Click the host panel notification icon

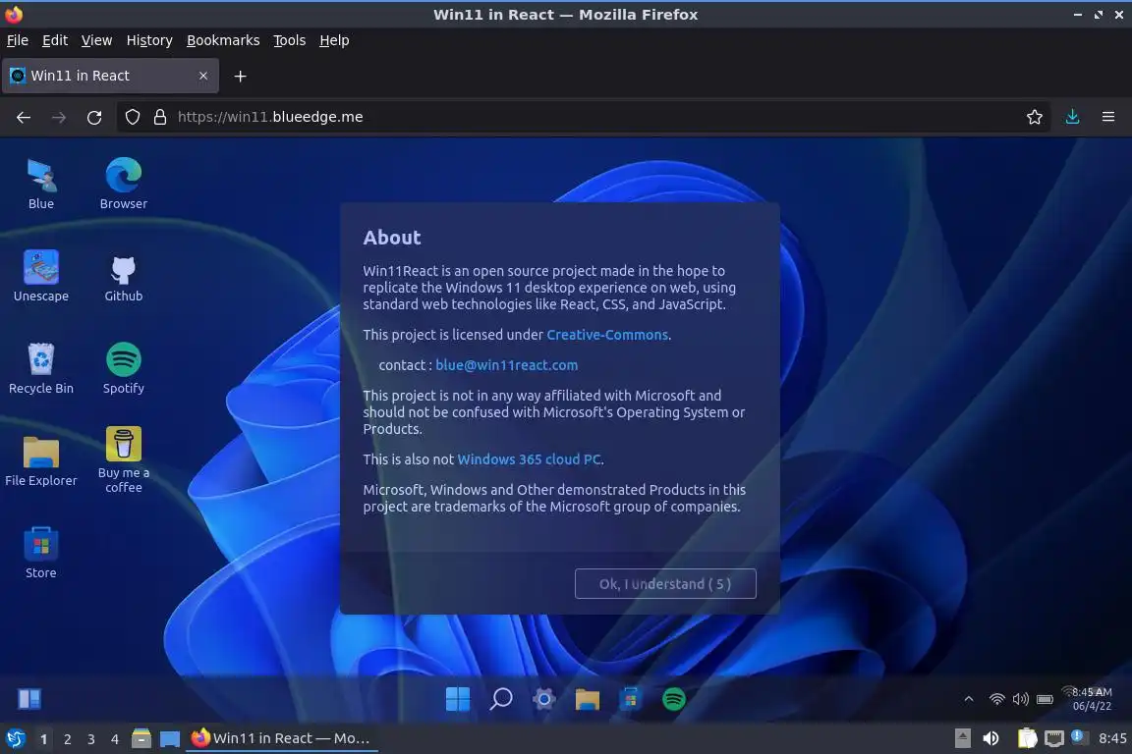click(x=1079, y=737)
